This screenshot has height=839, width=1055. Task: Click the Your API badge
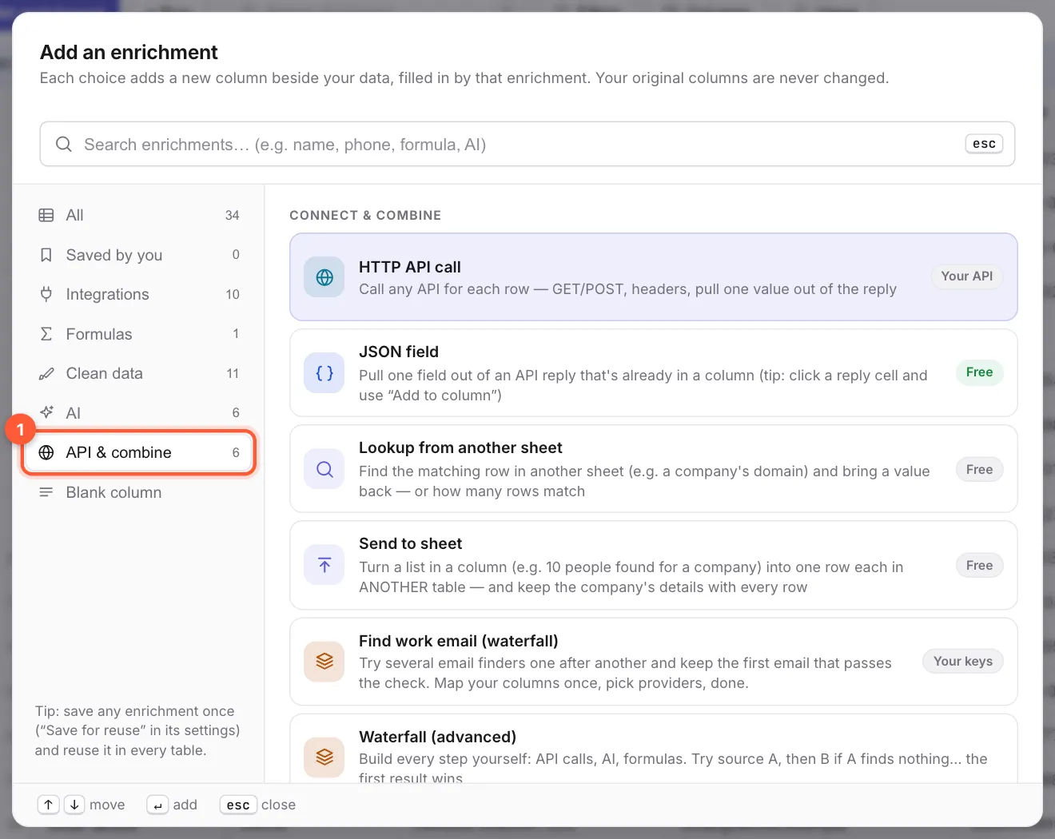pos(966,276)
